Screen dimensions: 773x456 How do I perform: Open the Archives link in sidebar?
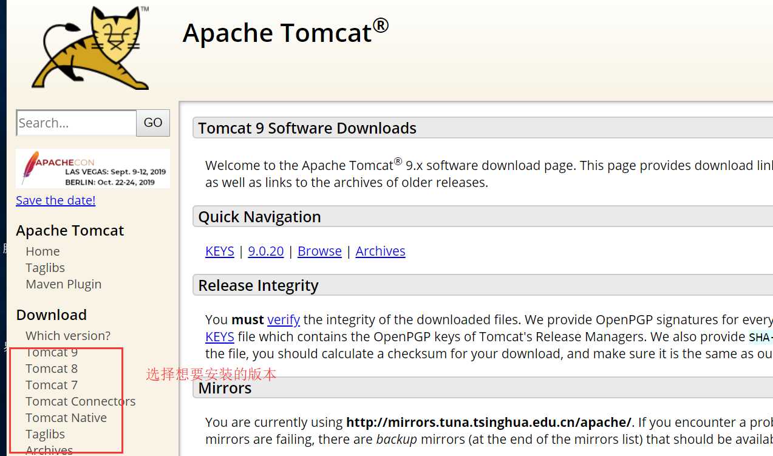[49, 450]
